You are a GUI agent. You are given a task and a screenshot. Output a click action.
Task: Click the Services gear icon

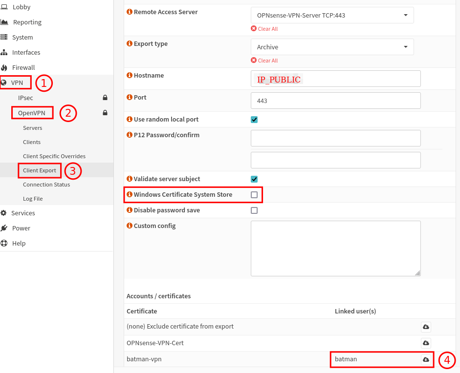point(3,213)
